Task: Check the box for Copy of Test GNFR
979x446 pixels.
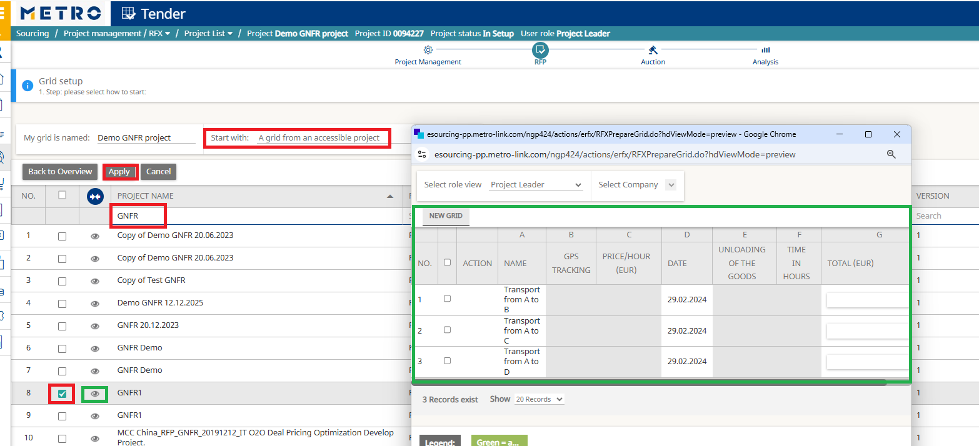Action: (x=62, y=282)
